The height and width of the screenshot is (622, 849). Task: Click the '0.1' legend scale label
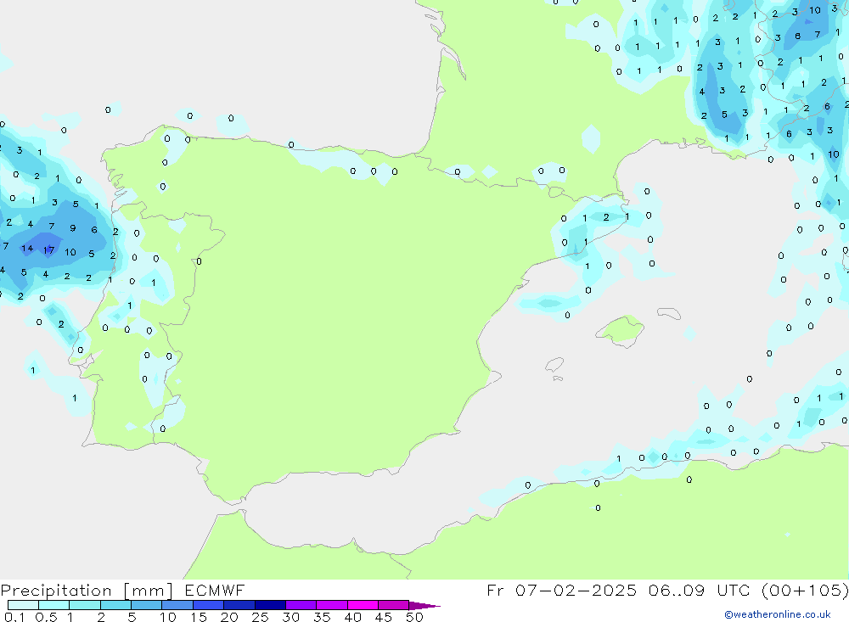pos(14,617)
